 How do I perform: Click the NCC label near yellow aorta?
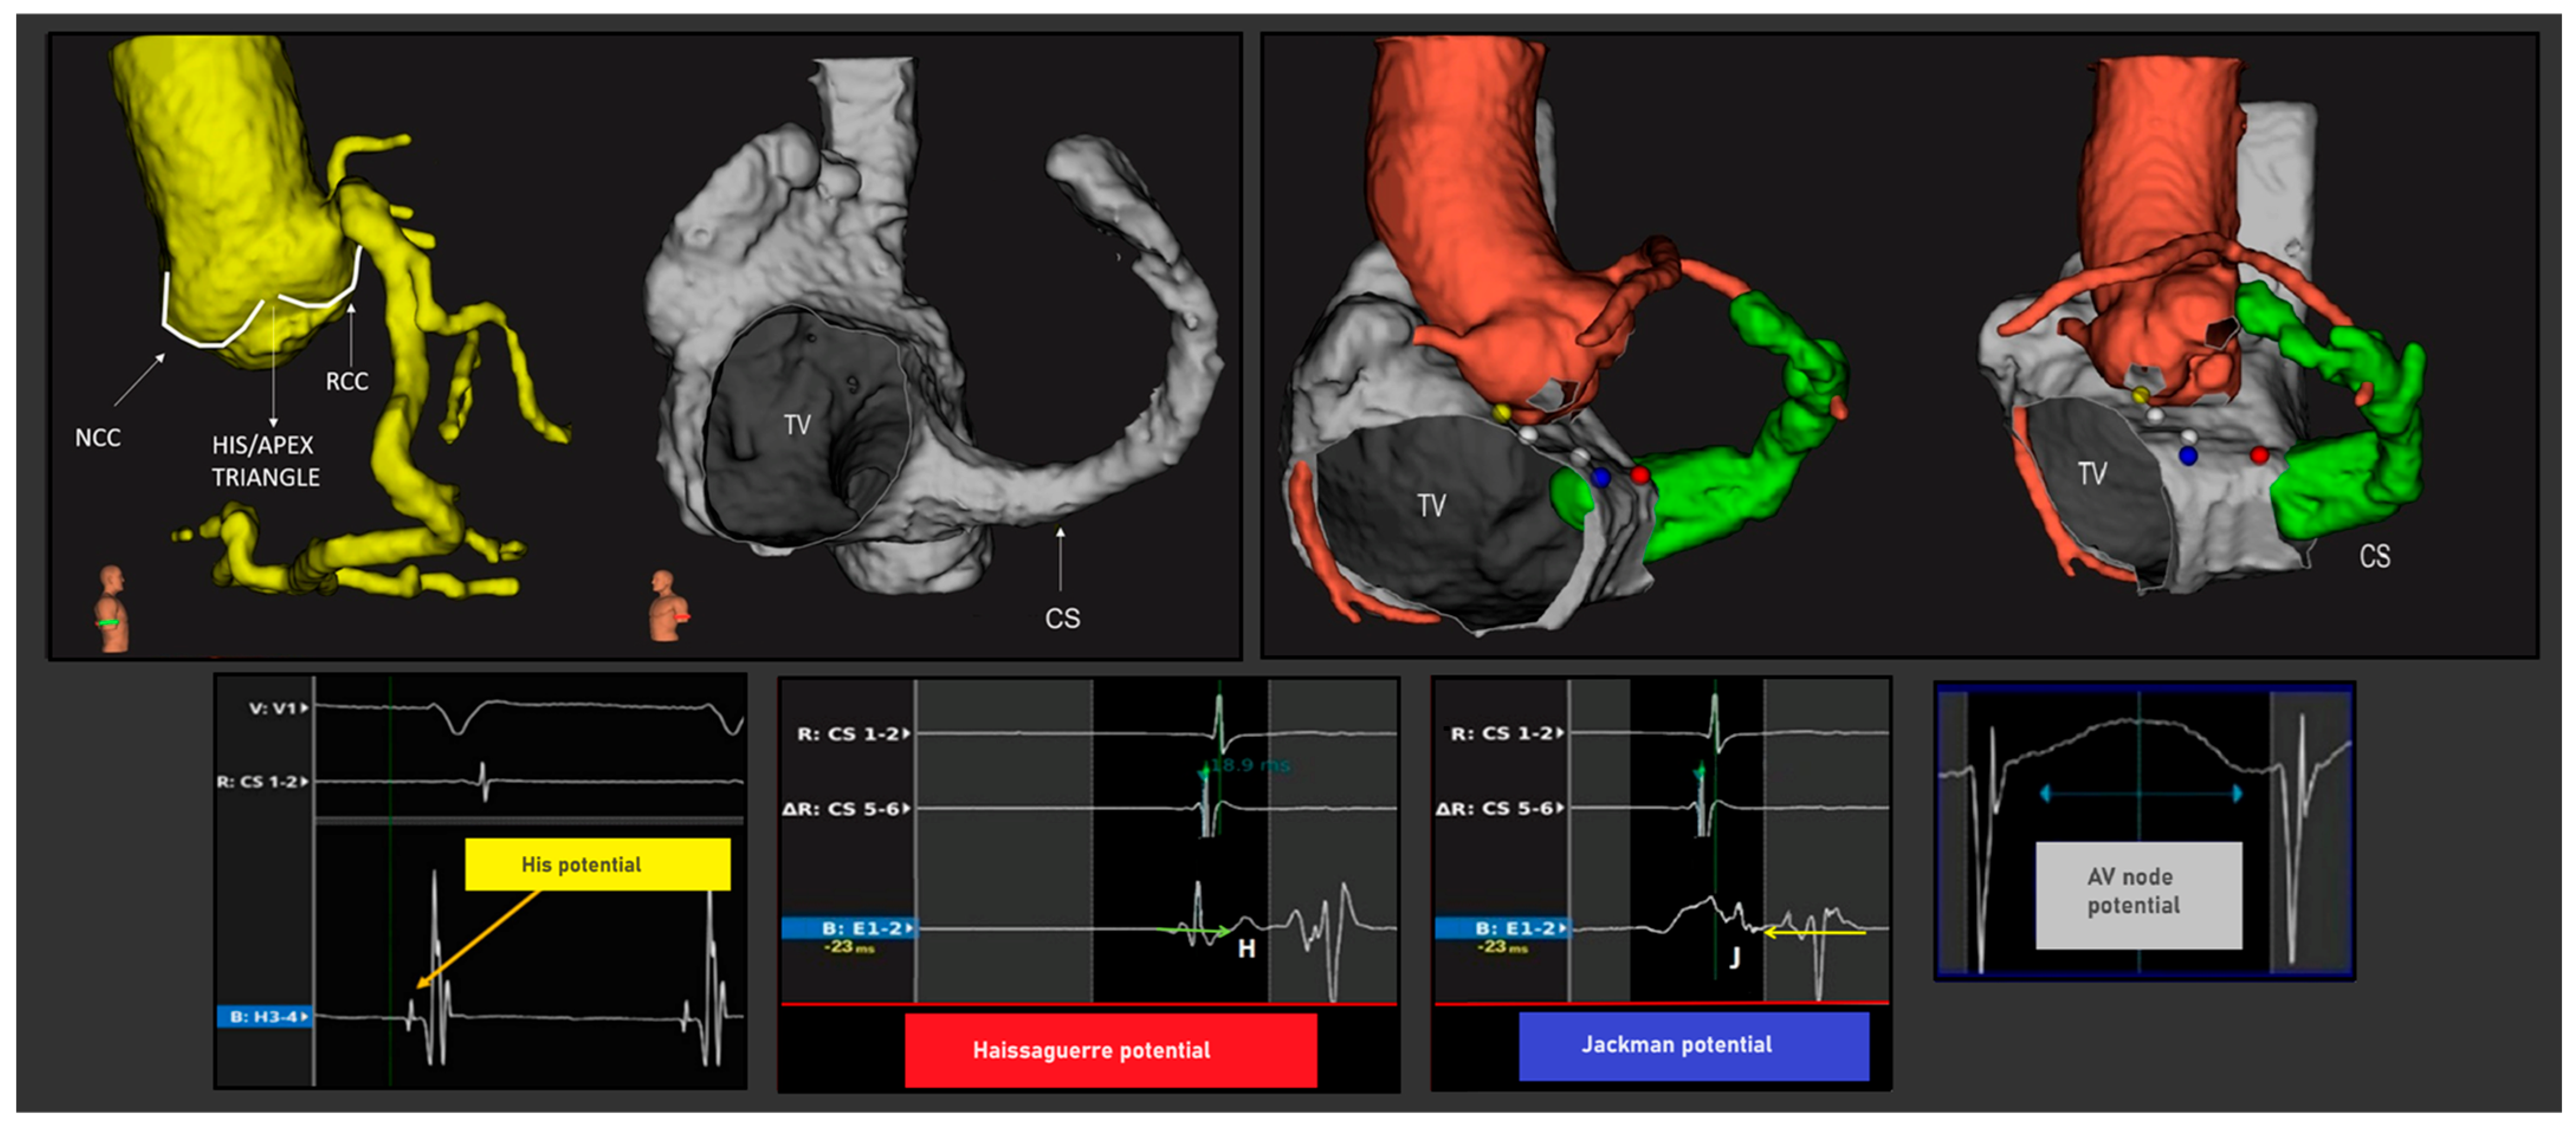tap(97, 438)
